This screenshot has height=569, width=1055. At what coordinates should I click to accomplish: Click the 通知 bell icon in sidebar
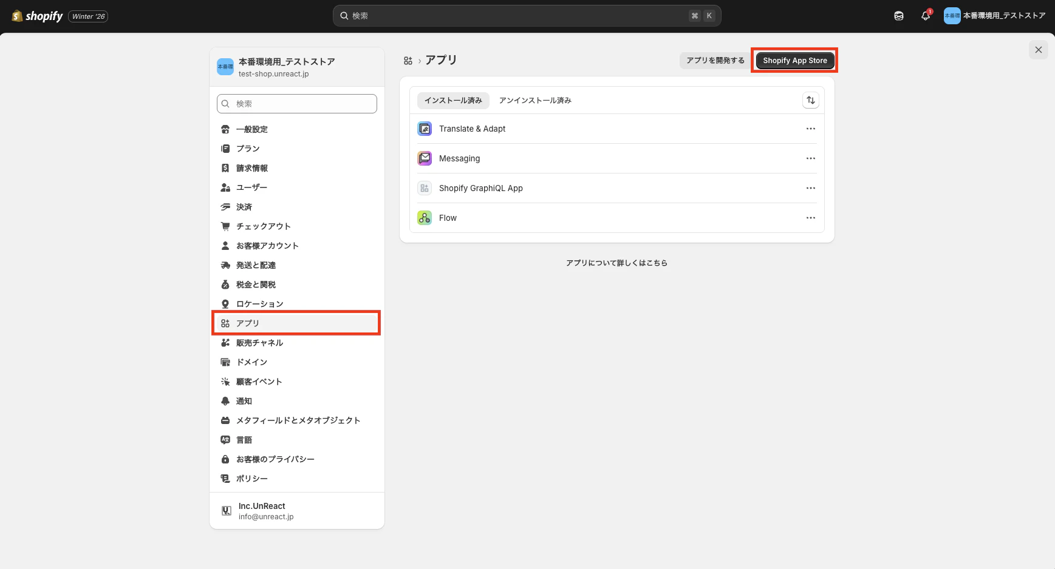[225, 401]
